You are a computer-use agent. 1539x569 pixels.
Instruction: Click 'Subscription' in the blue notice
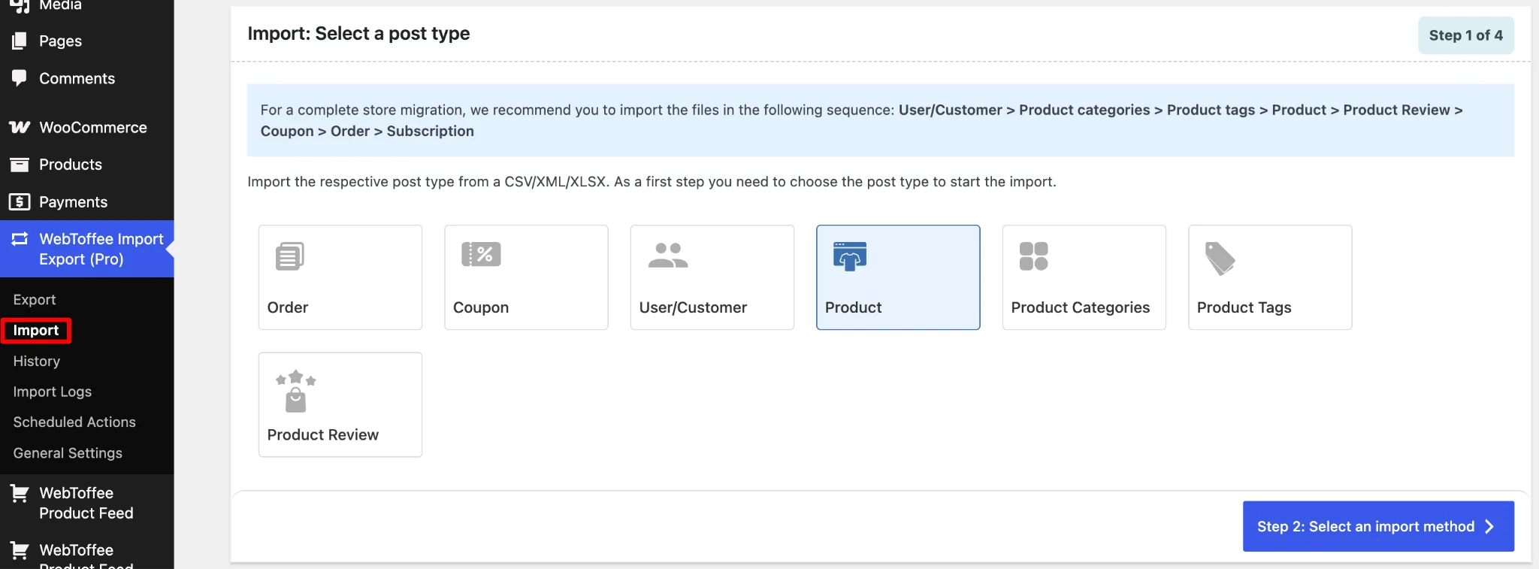[x=430, y=131]
